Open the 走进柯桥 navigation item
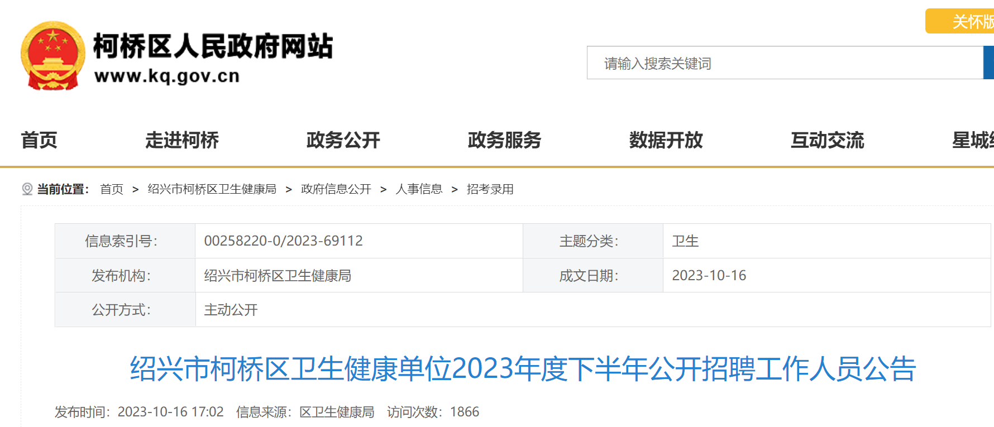 (x=182, y=140)
